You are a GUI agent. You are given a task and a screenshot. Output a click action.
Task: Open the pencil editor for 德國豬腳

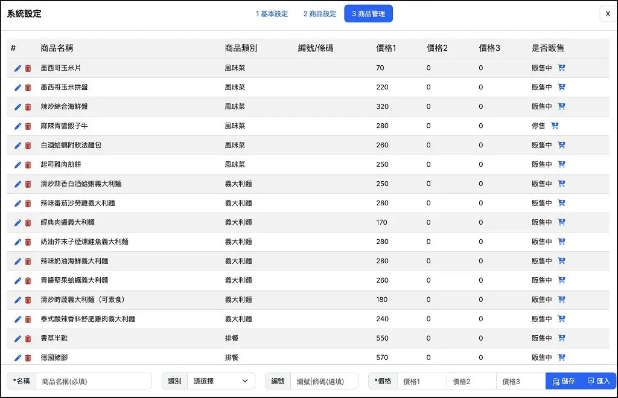coord(18,357)
